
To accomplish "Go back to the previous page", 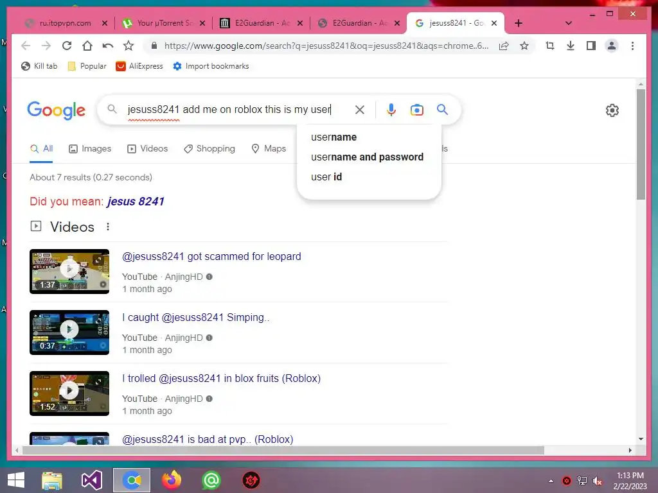I will tap(26, 46).
